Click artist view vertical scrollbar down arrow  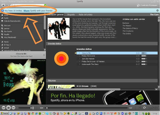[x=159, y=87]
